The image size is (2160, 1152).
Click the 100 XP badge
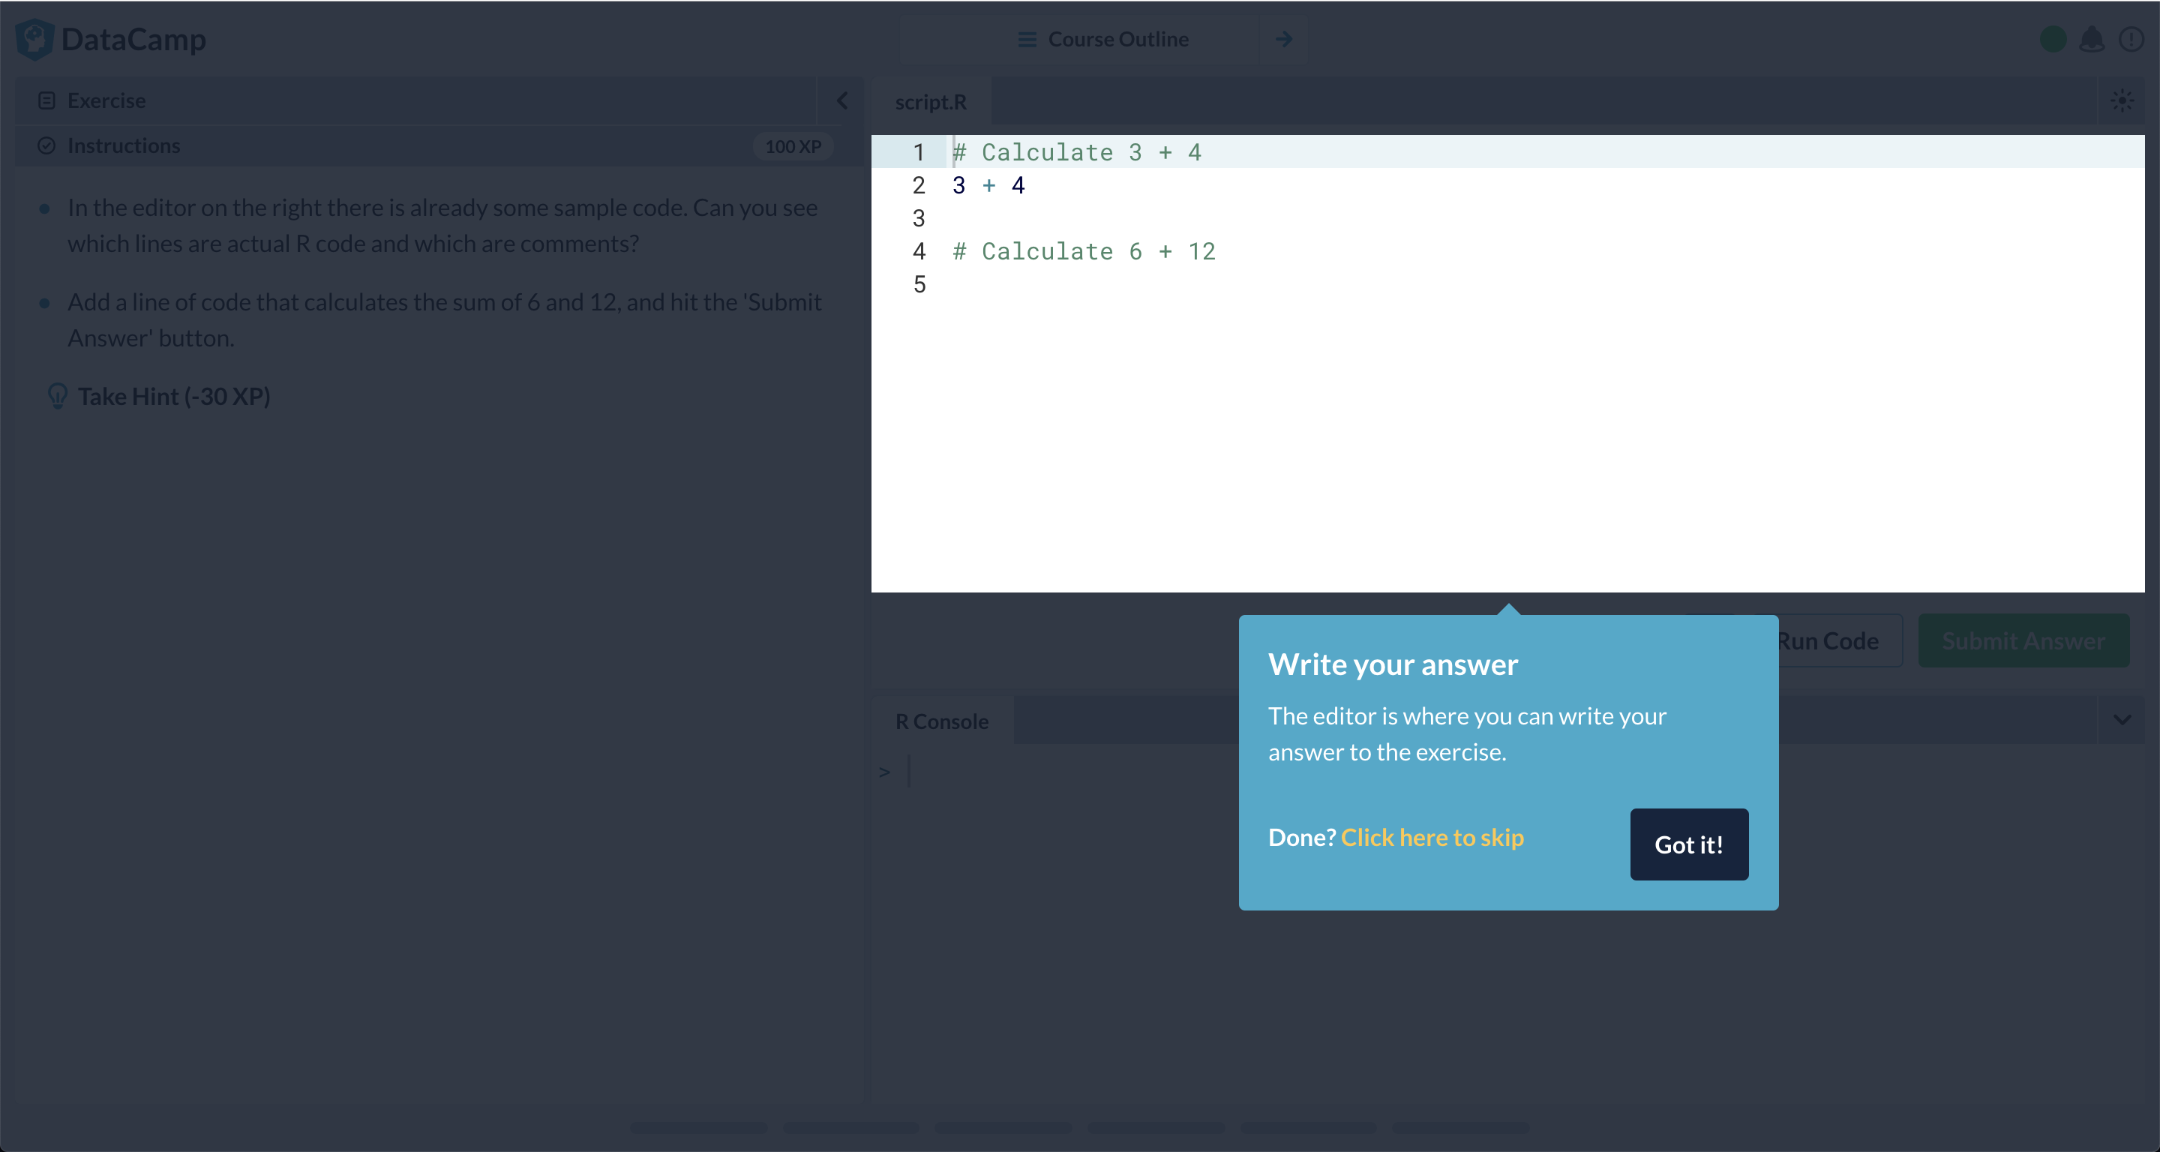tap(793, 146)
